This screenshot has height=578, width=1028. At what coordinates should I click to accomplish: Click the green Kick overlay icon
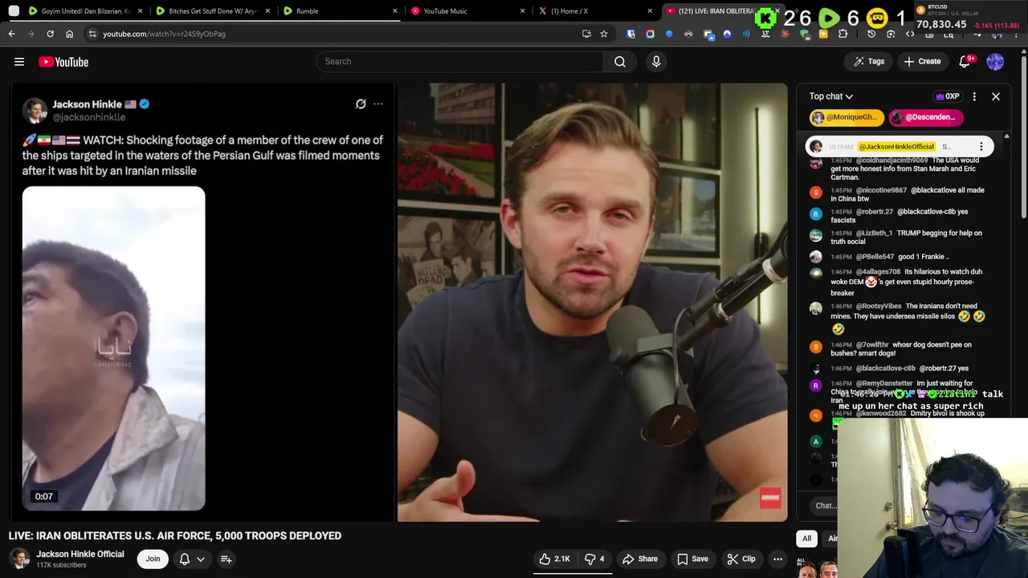(x=766, y=18)
